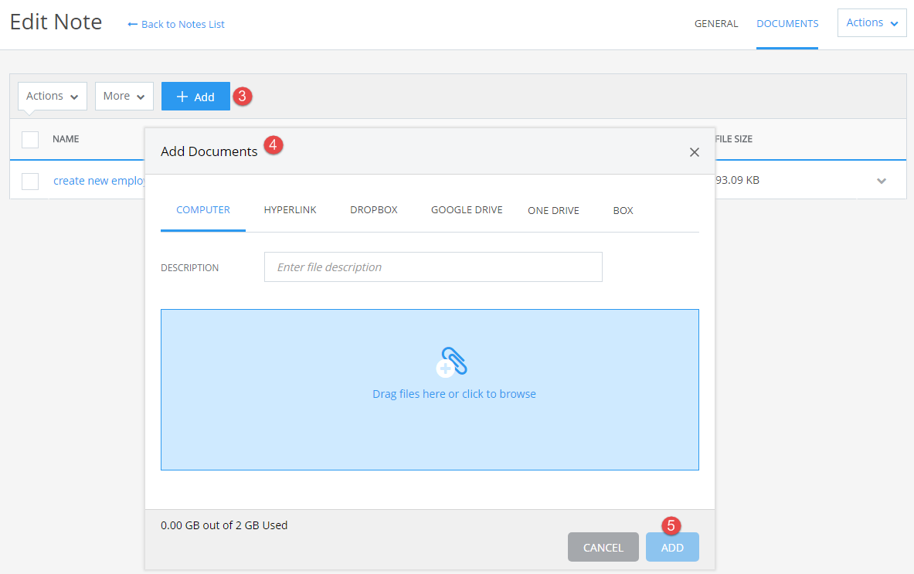Viewport: 914px width, 574px height.
Task: Click the paperclip attach icon in the drop zone
Action: (452, 362)
